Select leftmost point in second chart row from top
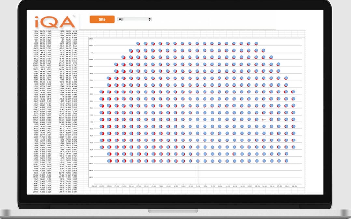The width and height of the screenshot is (351, 219). [x=131, y=51]
